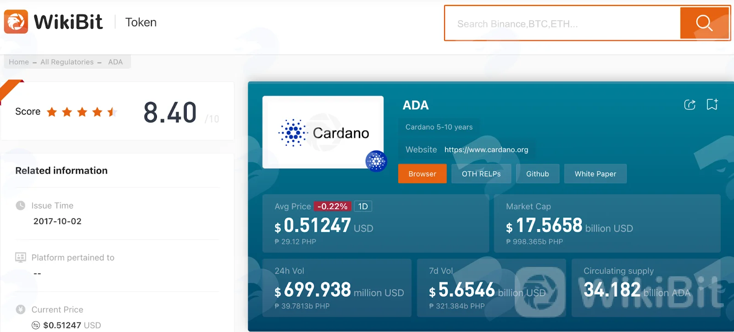This screenshot has height=332, width=734.
Task: Open the All Regulatories breadcrumb
Action: (67, 62)
